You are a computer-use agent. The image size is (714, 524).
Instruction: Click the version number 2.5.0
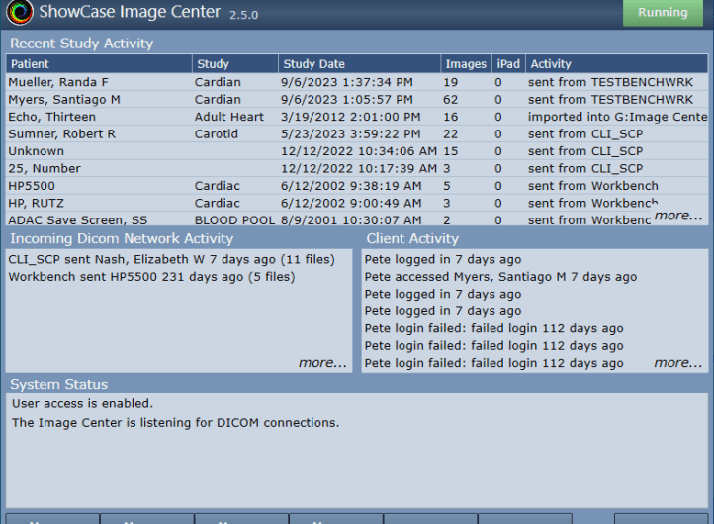[243, 15]
